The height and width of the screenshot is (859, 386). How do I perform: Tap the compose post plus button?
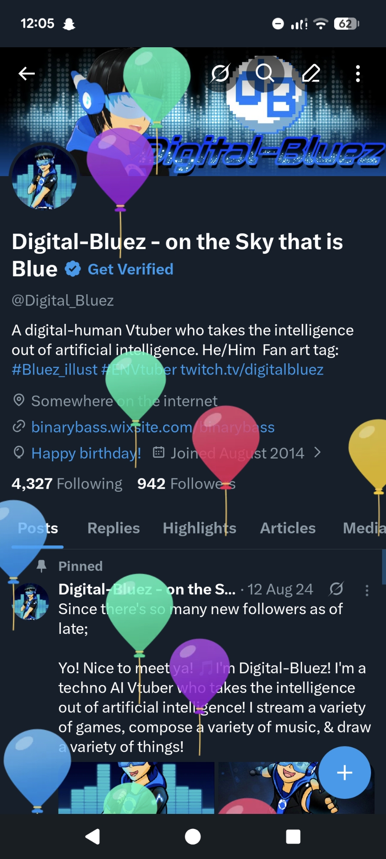coord(344,773)
